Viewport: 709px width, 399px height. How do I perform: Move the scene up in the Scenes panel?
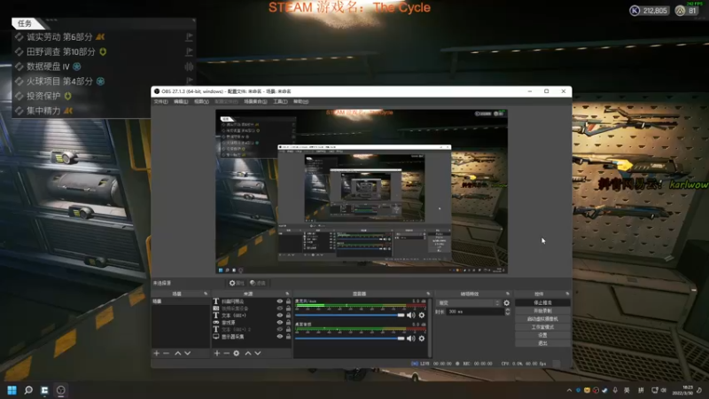click(x=178, y=353)
